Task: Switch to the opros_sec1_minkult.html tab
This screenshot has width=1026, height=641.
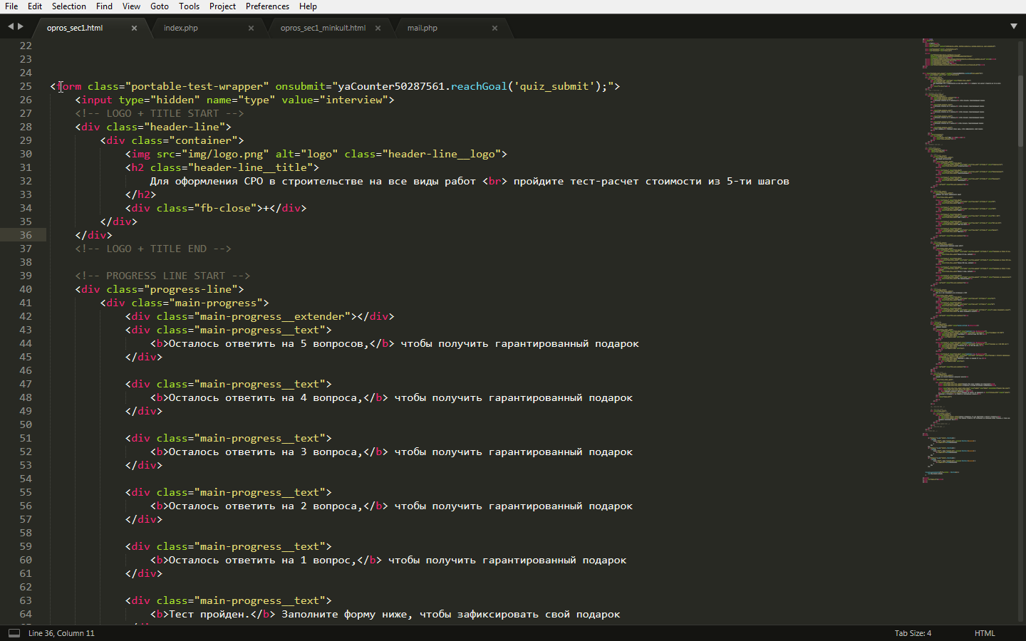Action: click(x=323, y=28)
